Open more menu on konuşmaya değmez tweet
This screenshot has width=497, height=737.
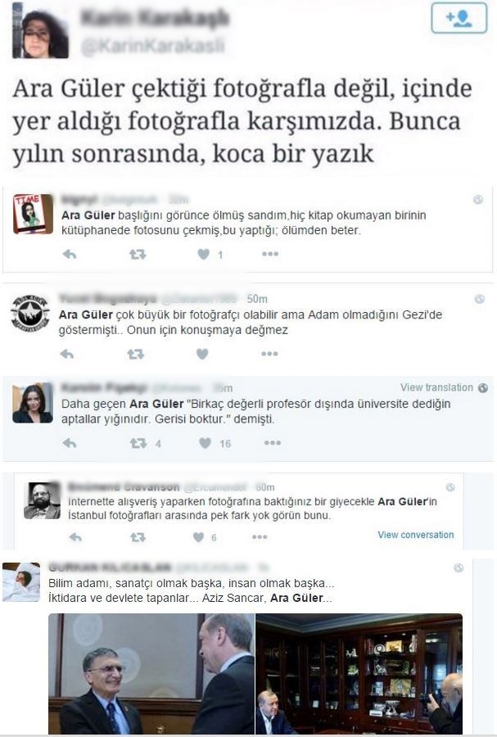[269, 354]
